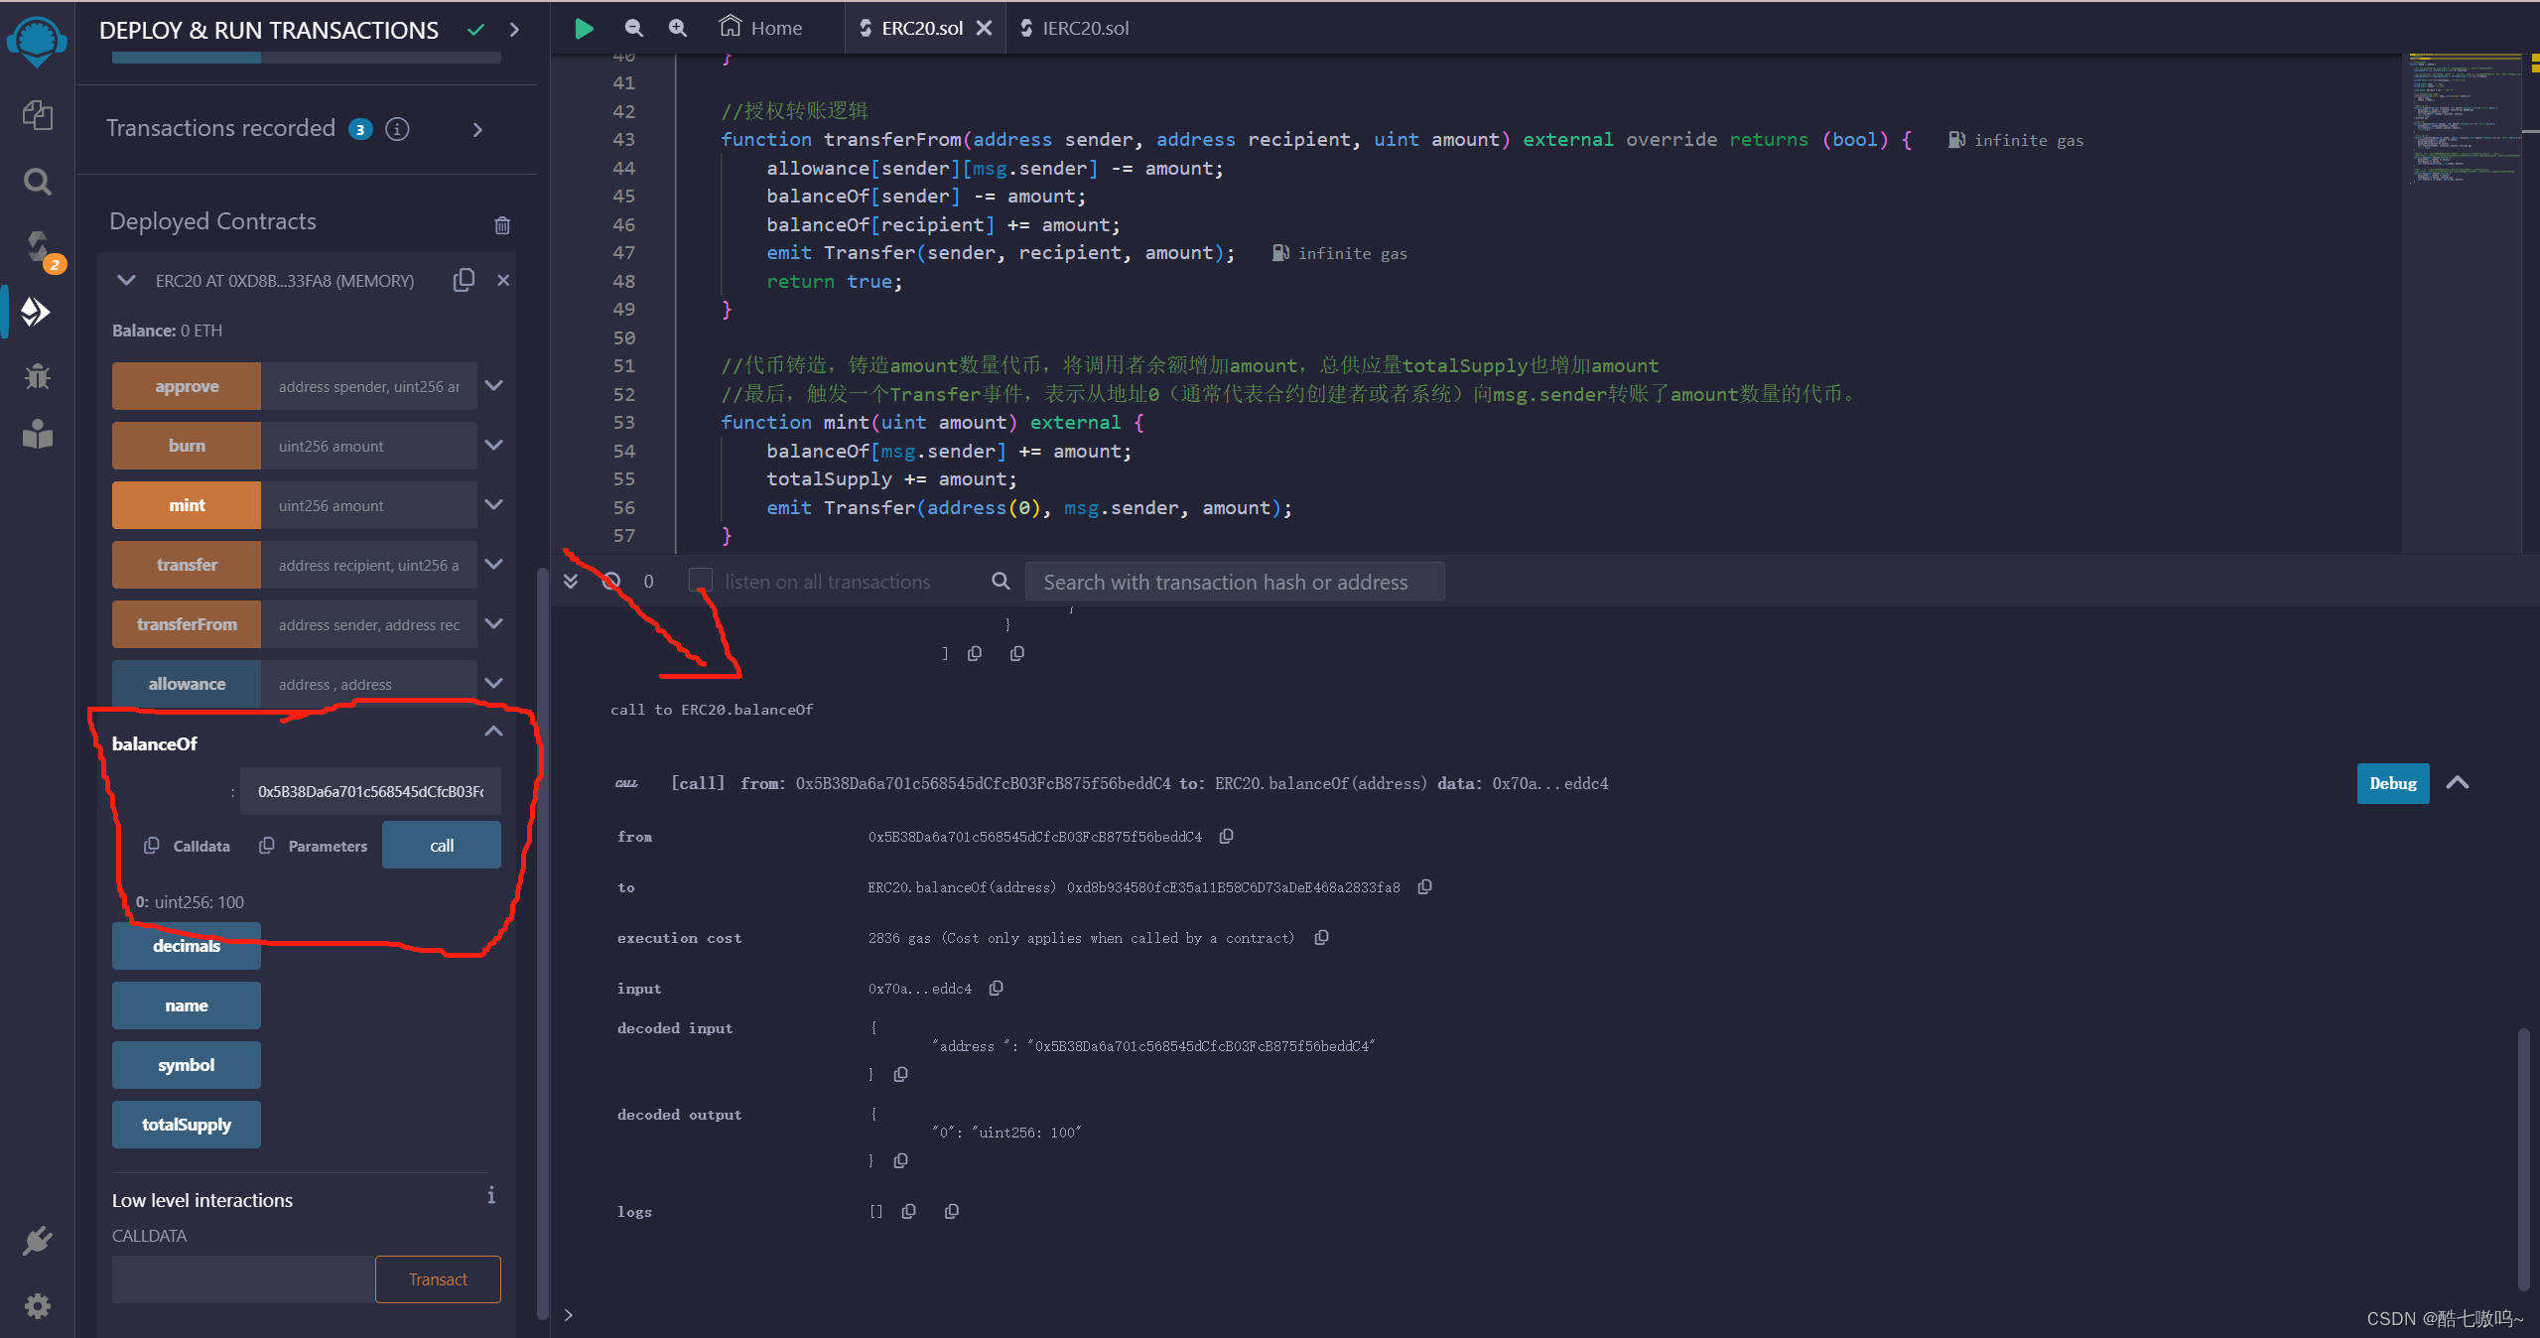
Task: Expand the burn function inputs
Action: point(493,446)
